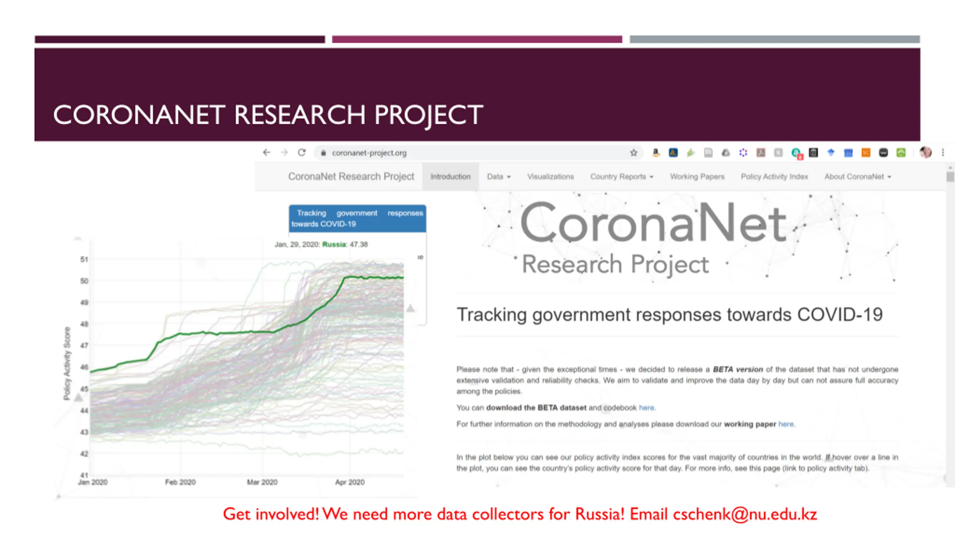Open the Adobe Acrobat extension icon
The width and height of the screenshot is (955, 537).
click(x=761, y=153)
